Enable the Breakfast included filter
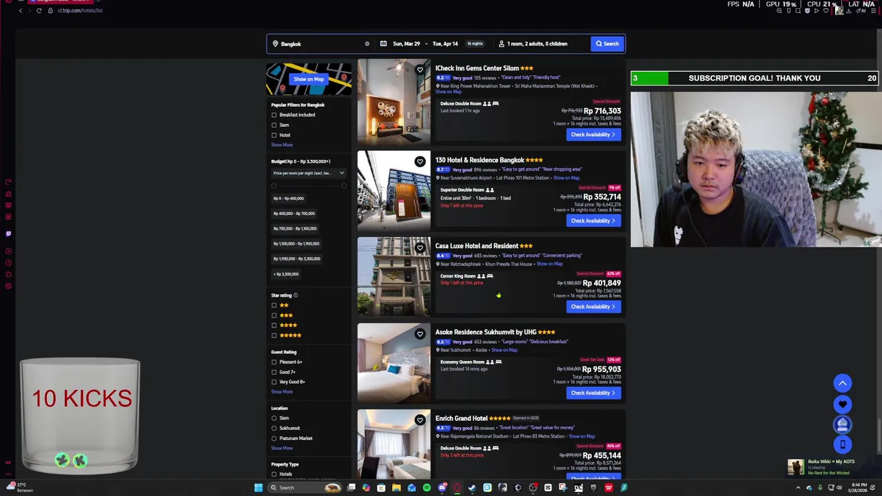 coord(274,115)
